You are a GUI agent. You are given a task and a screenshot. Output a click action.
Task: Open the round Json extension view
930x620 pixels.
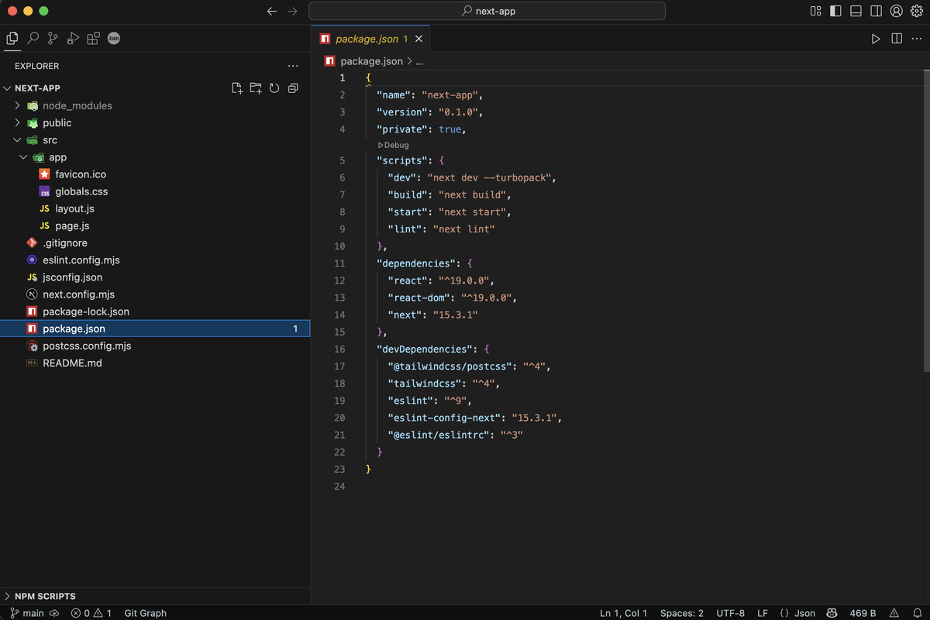(x=114, y=38)
